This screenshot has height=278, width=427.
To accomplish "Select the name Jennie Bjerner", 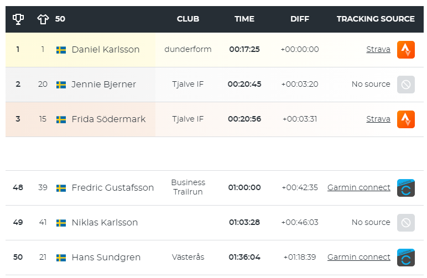I will tap(103, 85).
